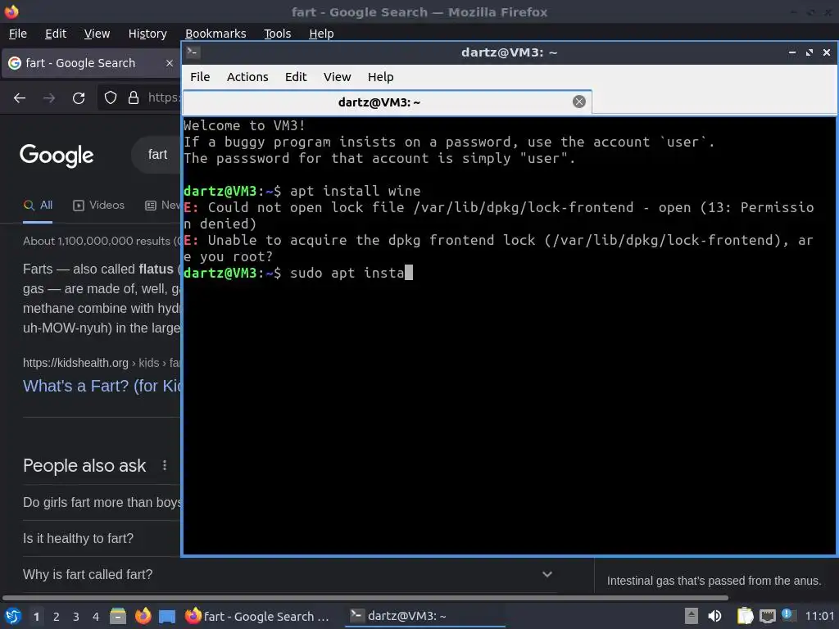The width and height of the screenshot is (839, 629).
Task: Click the Firefox URL address bar
Action: click(139, 97)
